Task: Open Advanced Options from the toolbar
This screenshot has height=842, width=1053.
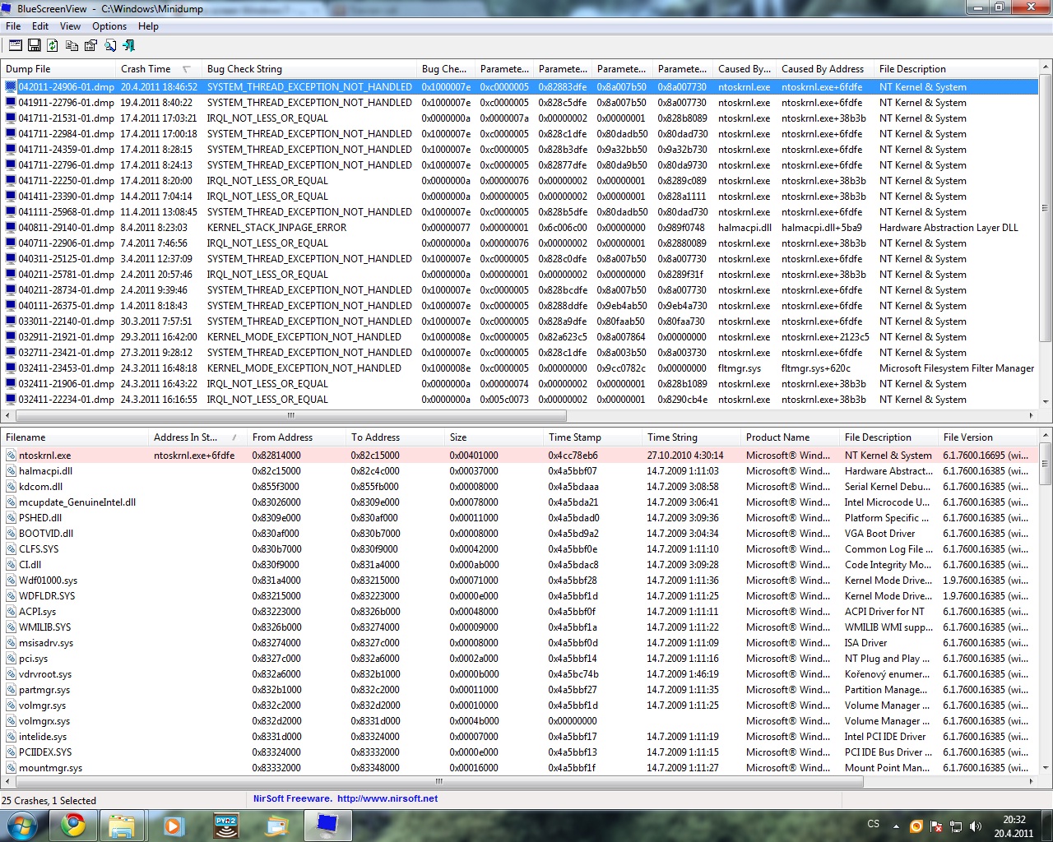Action: tap(16, 45)
